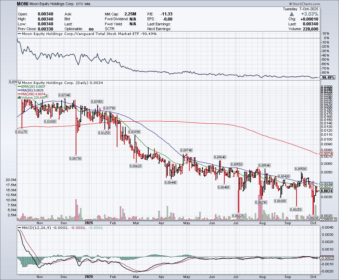Click the 228600.0 volume axis tag
This screenshot has height=280, width=339.
(x=328, y=219)
